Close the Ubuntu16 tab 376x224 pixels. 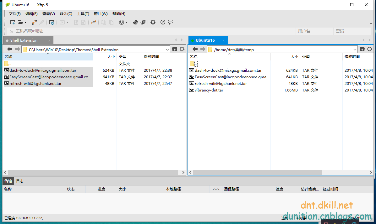(224, 41)
